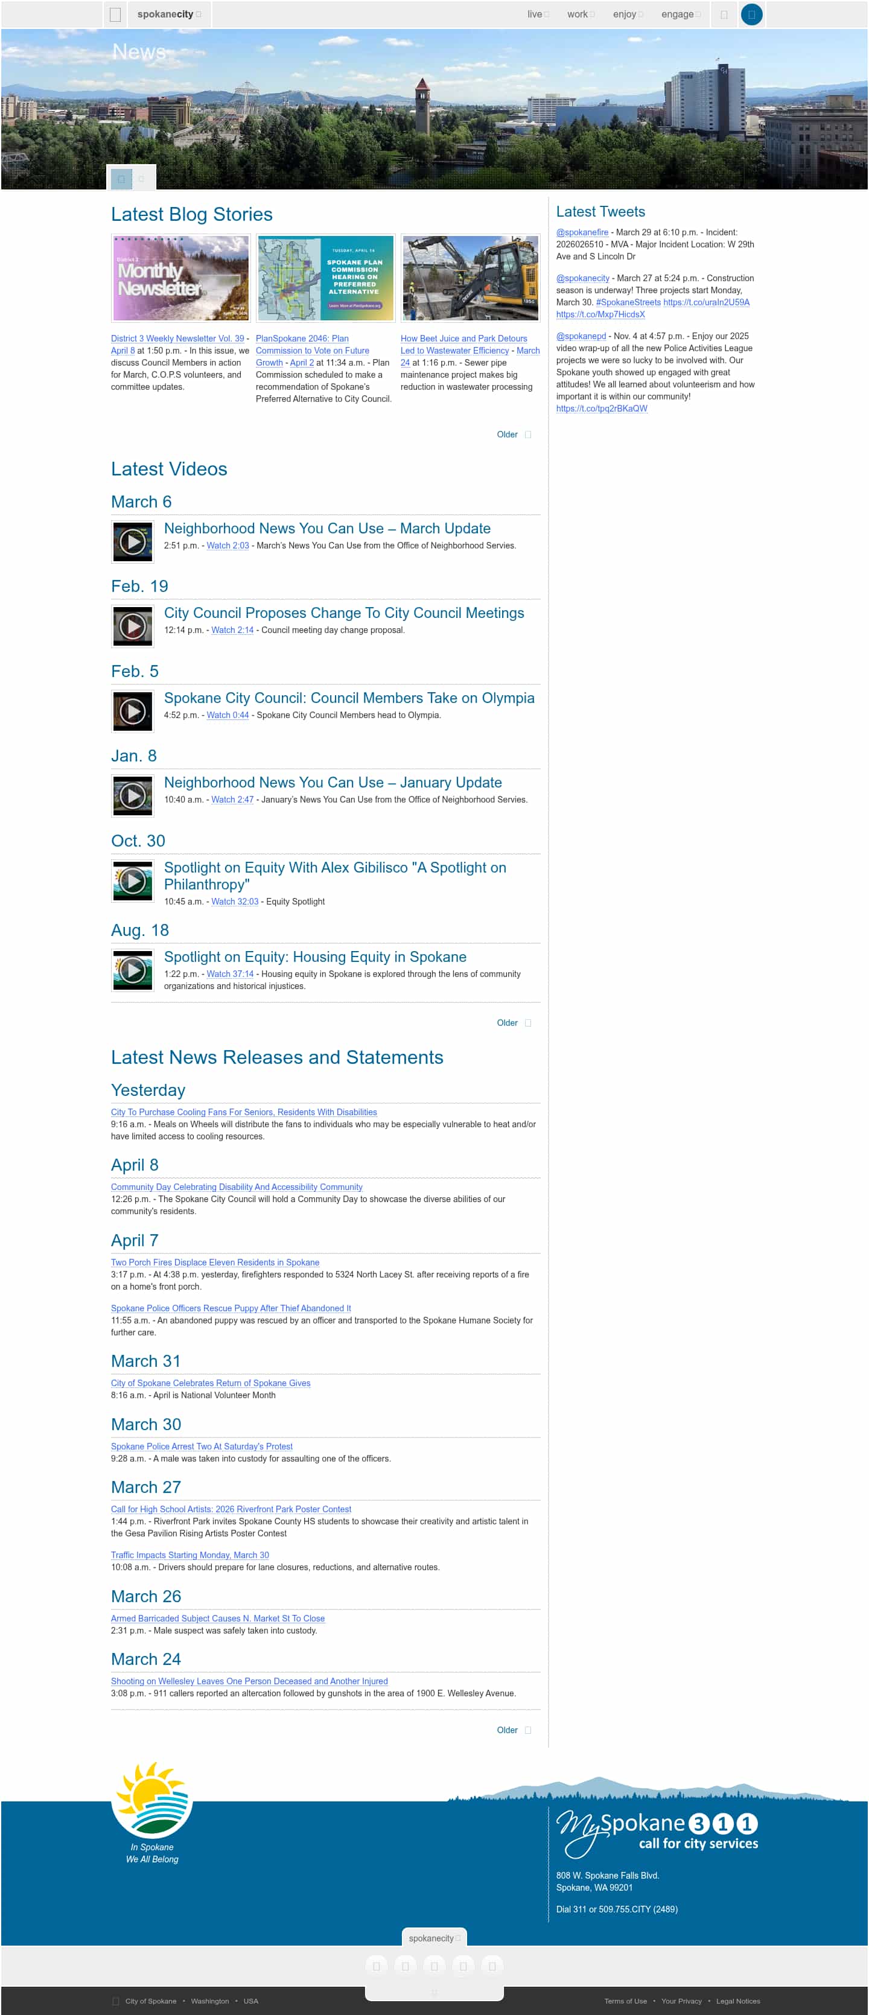The height and width of the screenshot is (2015, 869).
Task: Open the excavator wastewater blog thumbnail
Action: (x=470, y=278)
